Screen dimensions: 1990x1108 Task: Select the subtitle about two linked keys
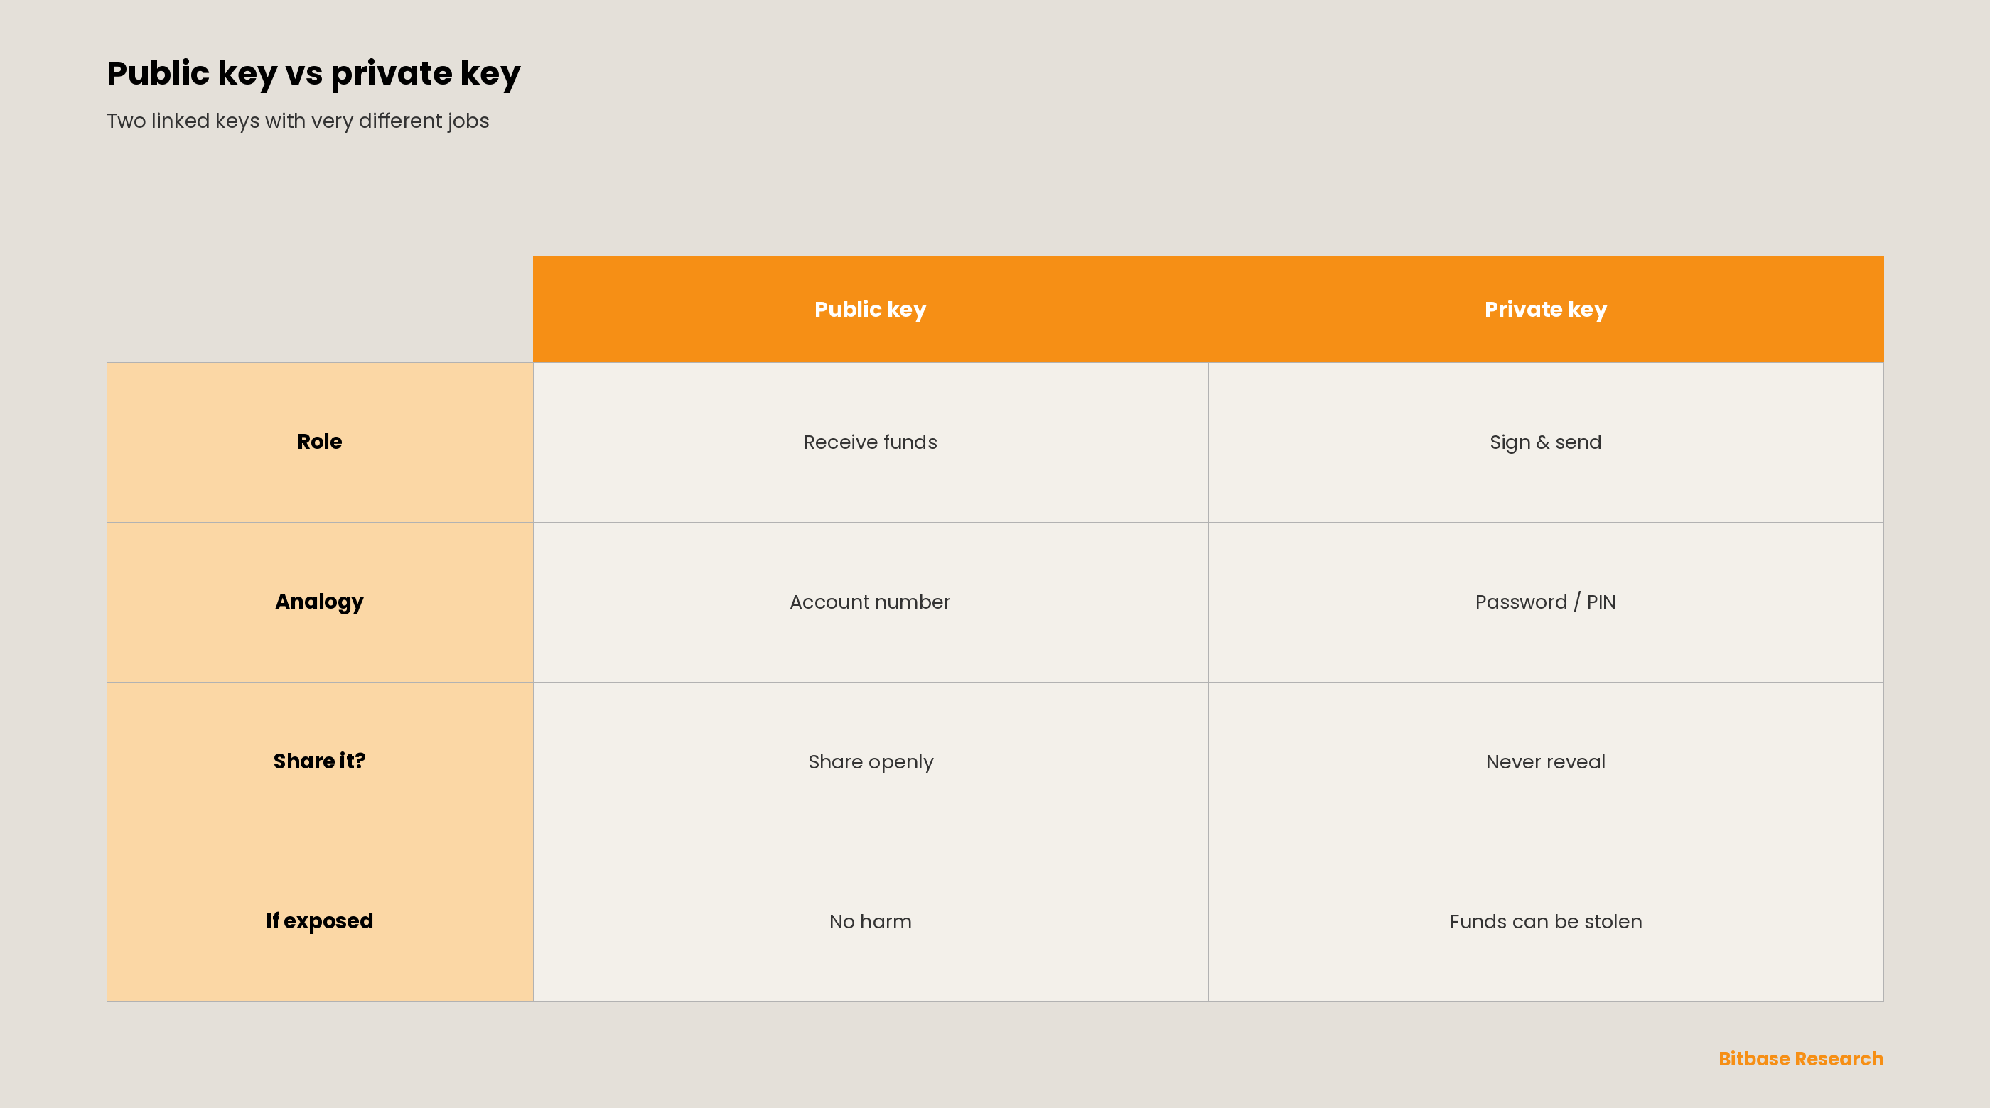297,121
